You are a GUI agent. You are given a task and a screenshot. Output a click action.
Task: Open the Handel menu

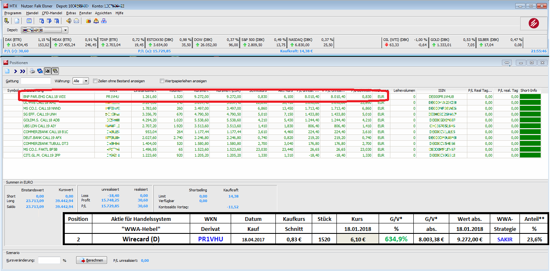point(32,13)
